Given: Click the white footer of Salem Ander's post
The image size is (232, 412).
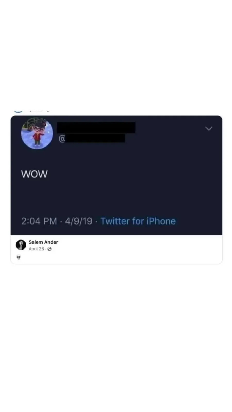Looking at the screenshot, I should pos(116,249).
